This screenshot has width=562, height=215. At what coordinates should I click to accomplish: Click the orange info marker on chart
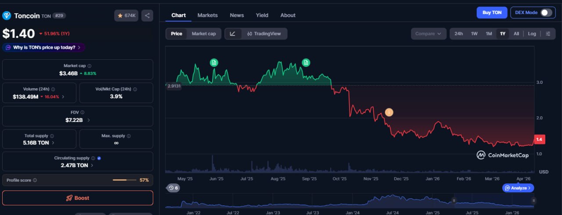pyautogui.click(x=389, y=112)
